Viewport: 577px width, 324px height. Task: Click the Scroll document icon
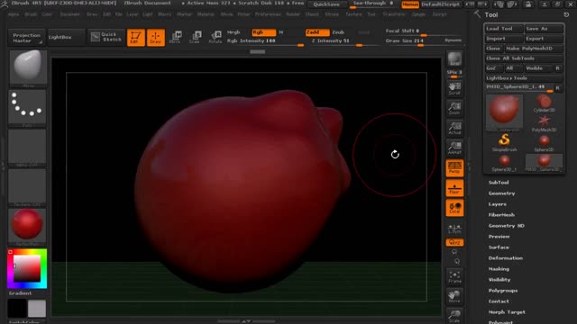click(x=454, y=88)
